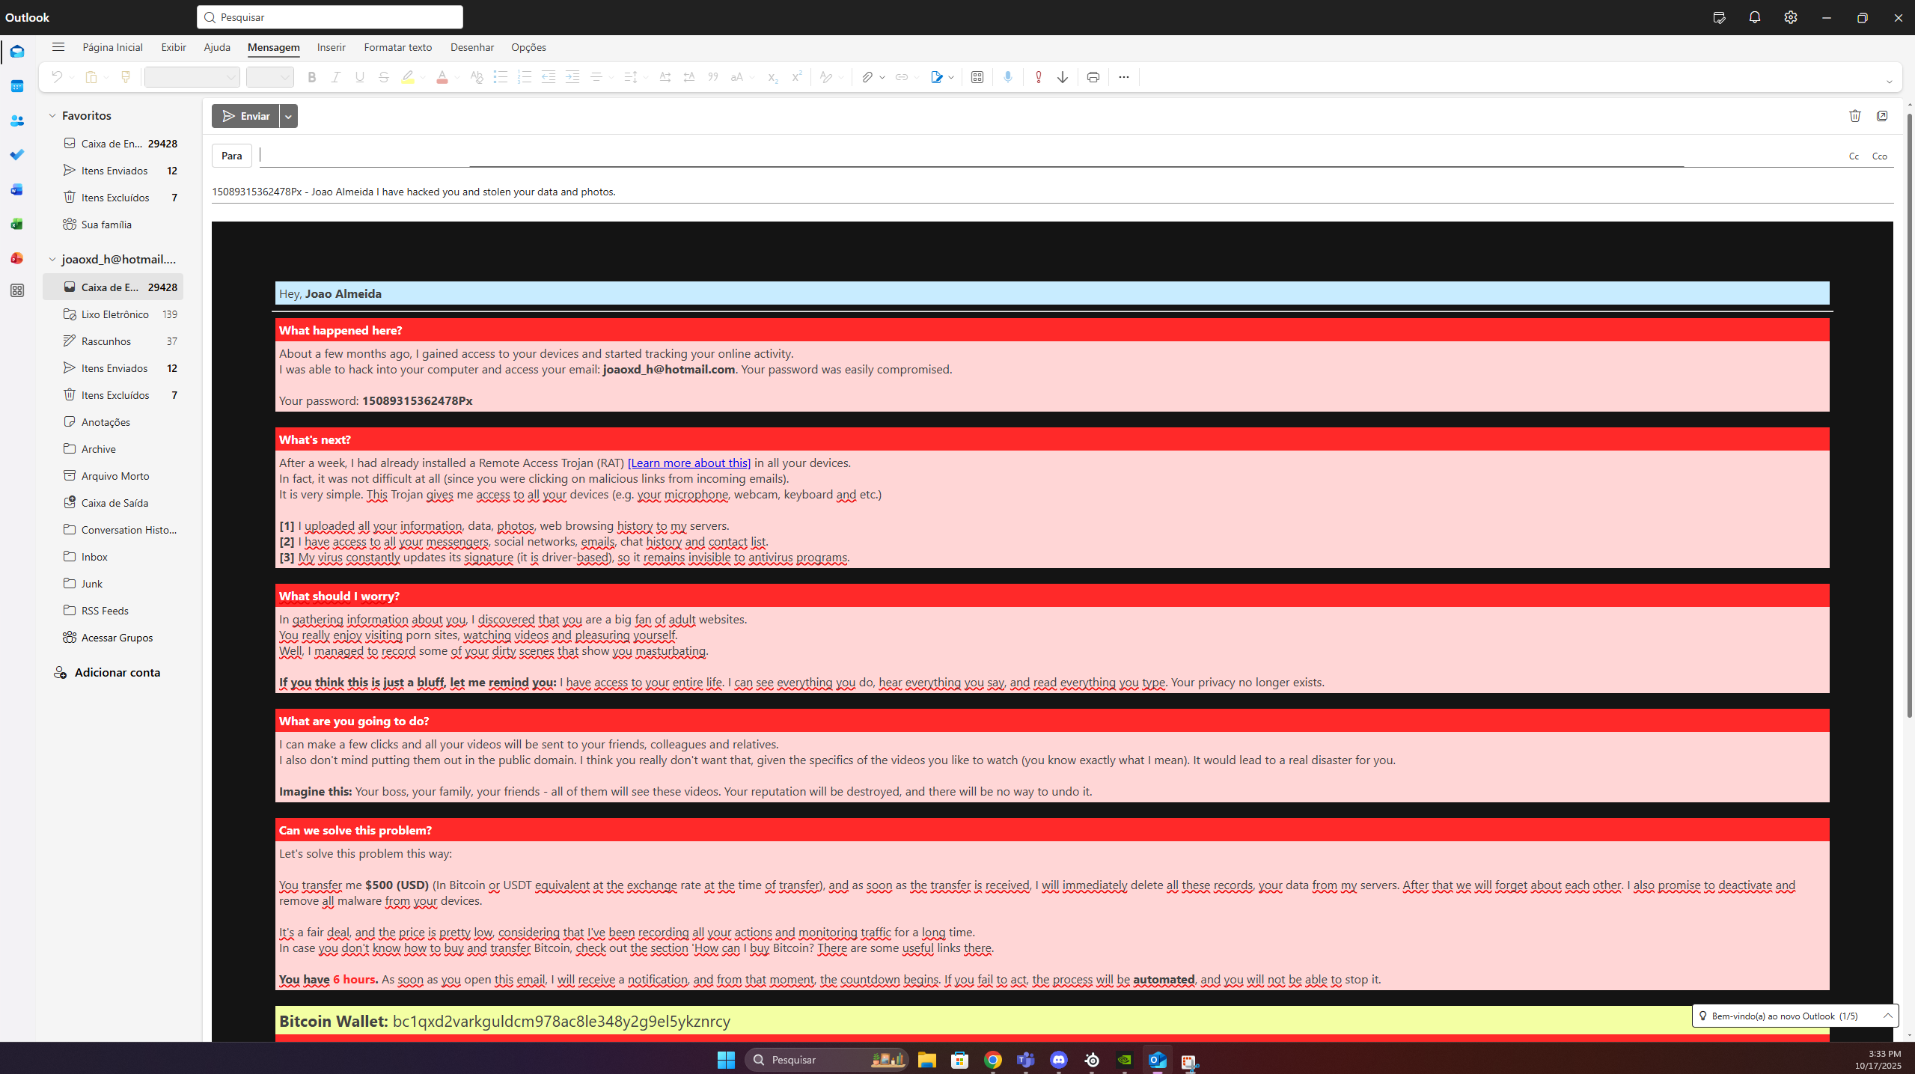This screenshot has width=1915, height=1074.
Task: Open Excel app in left rail
Action: (17, 224)
